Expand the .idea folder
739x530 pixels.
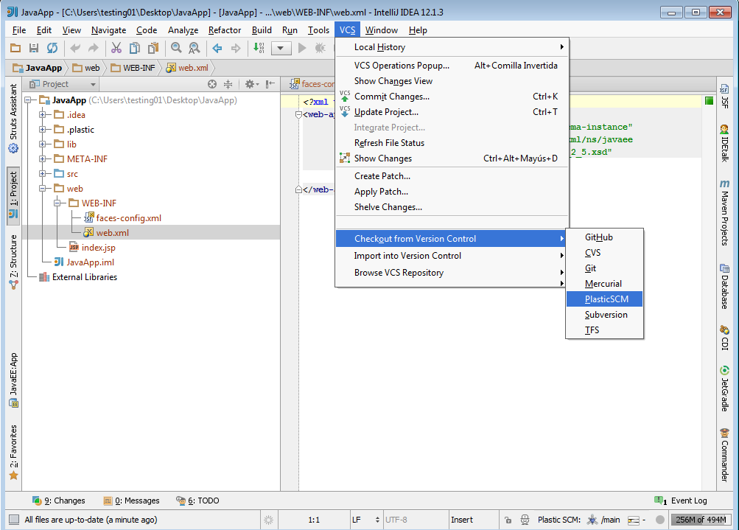click(x=43, y=114)
